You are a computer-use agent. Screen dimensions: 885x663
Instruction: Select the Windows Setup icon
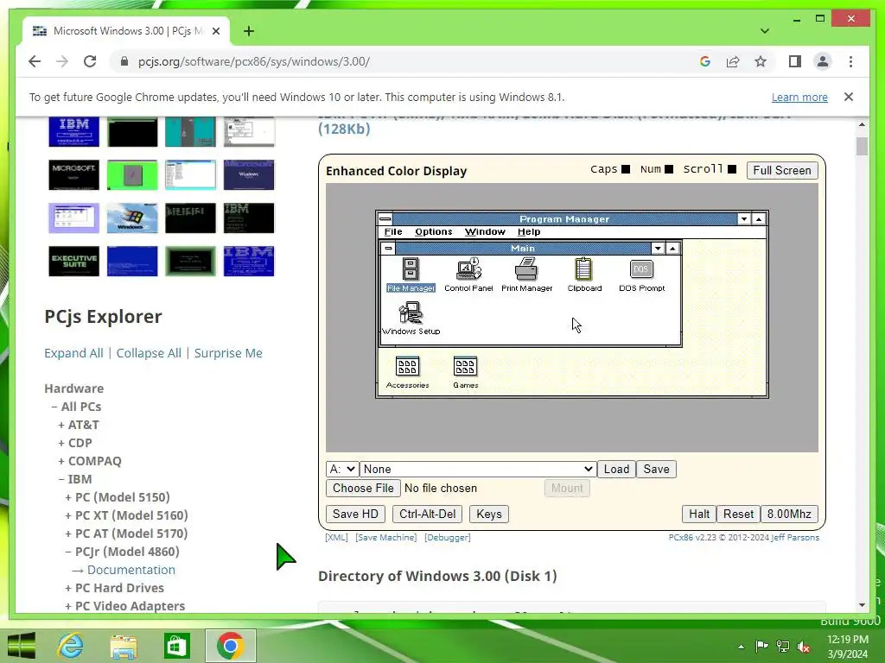click(x=411, y=319)
